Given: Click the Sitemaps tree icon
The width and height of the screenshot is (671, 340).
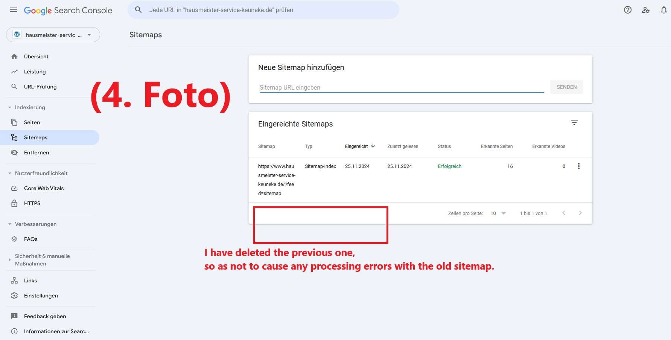Looking at the screenshot, I should click(14, 137).
